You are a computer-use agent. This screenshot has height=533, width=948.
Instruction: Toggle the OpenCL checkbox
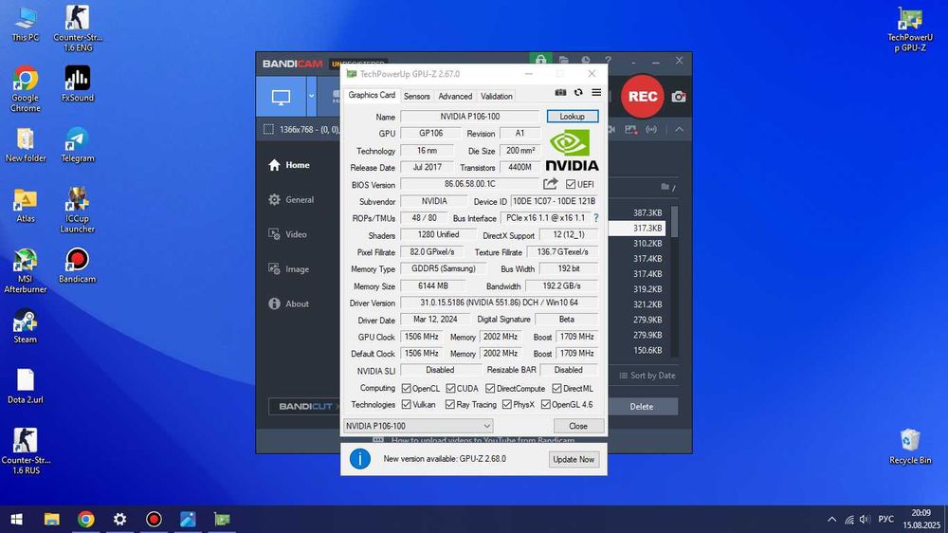(x=407, y=389)
